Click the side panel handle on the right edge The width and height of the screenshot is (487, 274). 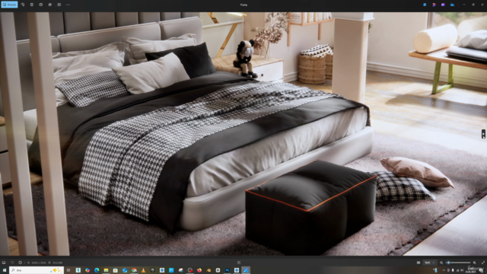[x=484, y=134]
